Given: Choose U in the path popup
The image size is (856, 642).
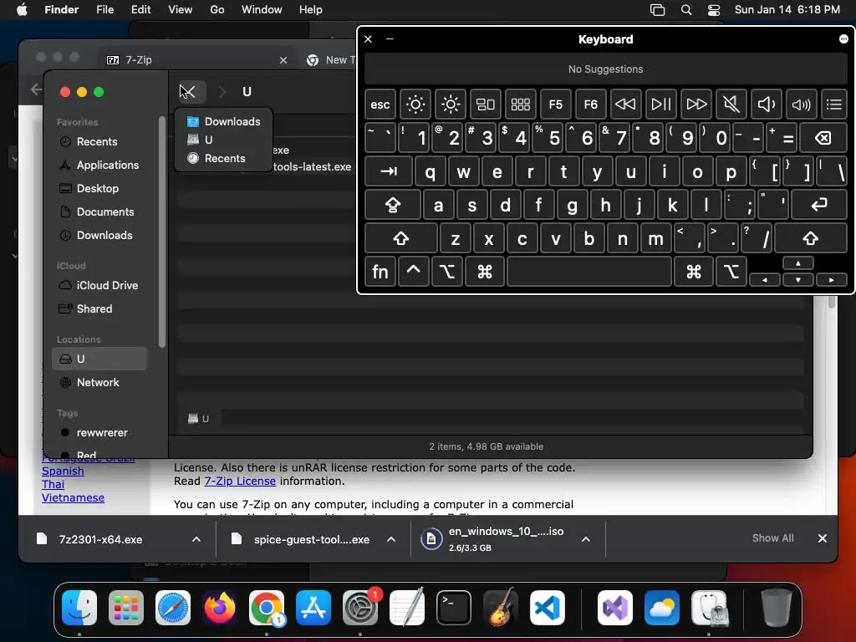Looking at the screenshot, I should (x=224, y=140).
